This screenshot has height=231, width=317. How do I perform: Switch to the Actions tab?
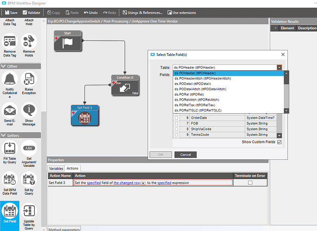point(72,168)
